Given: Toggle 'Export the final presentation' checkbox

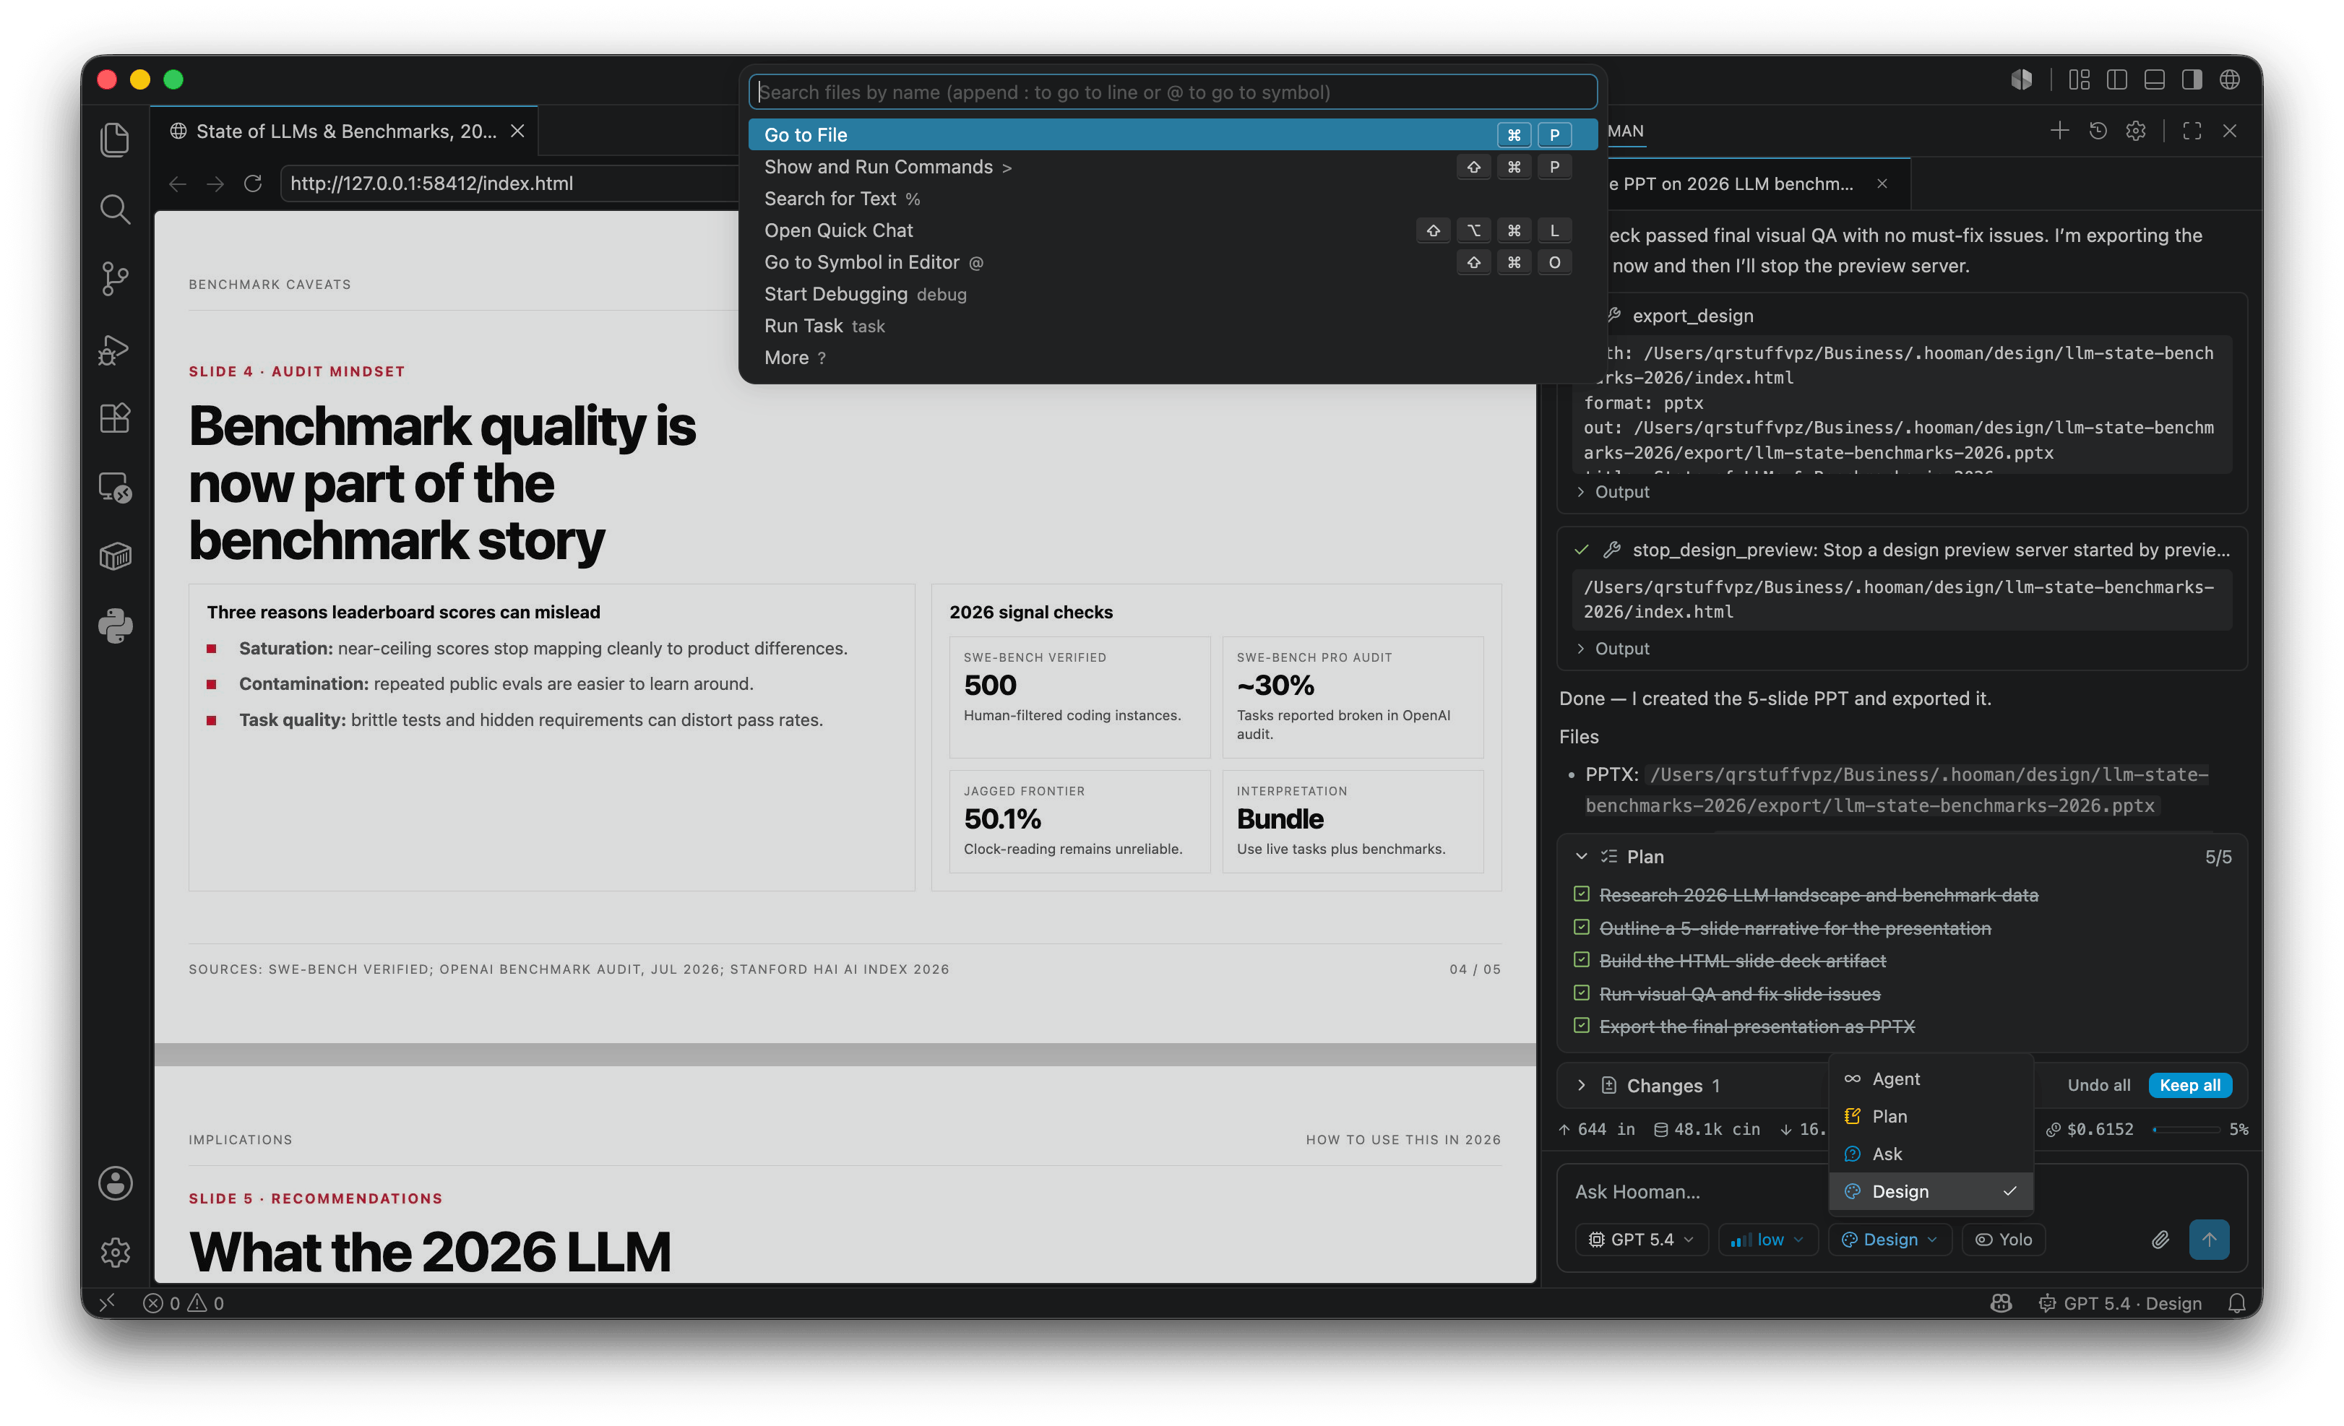Looking at the screenshot, I should [x=1581, y=1026].
